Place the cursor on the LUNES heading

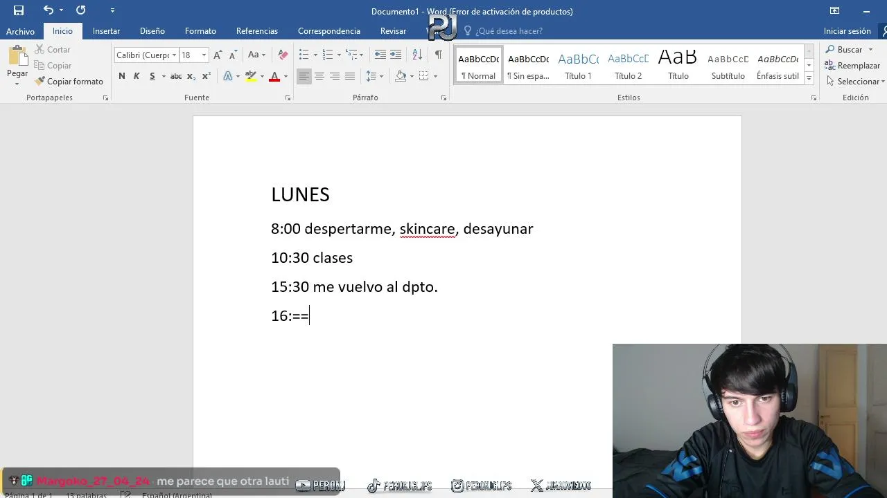(x=300, y=195)
